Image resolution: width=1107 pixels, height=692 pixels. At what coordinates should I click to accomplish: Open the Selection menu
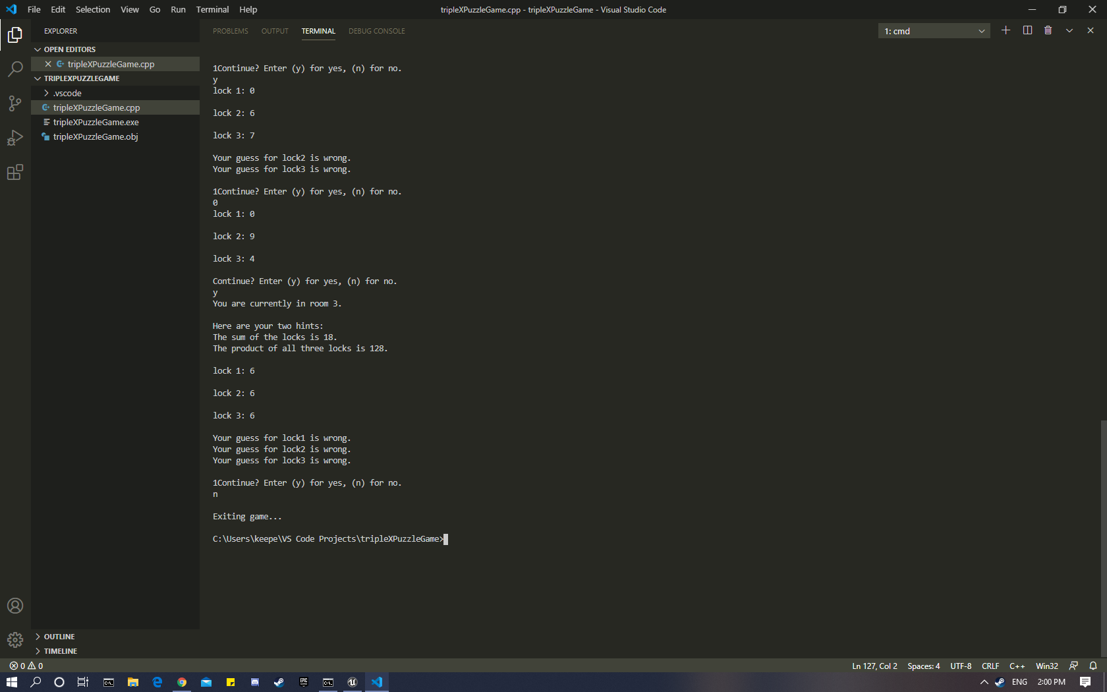coord(93,9)
